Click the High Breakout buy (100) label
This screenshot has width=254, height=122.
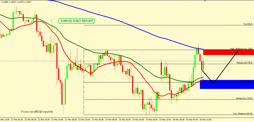[x=241, y=49]
